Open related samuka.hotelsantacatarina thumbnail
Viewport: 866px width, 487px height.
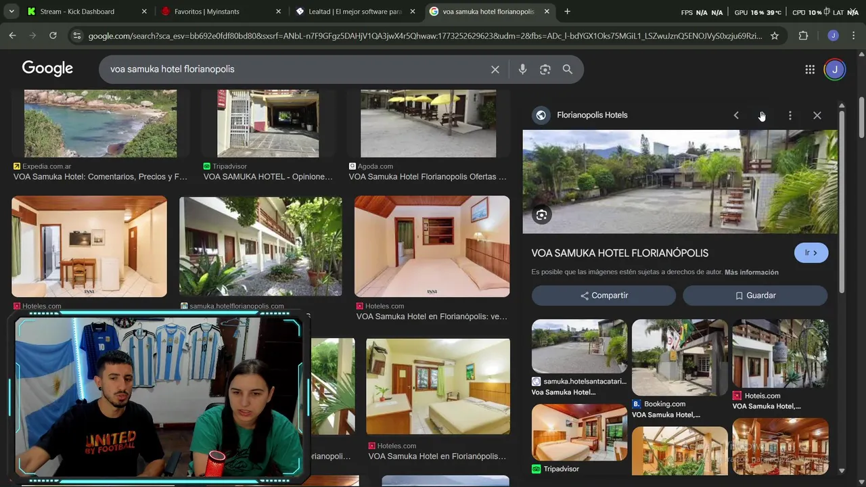579,346
